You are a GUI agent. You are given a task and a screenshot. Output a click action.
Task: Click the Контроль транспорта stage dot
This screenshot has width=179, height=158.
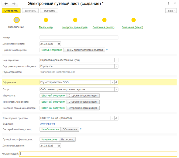click(75, 20)
